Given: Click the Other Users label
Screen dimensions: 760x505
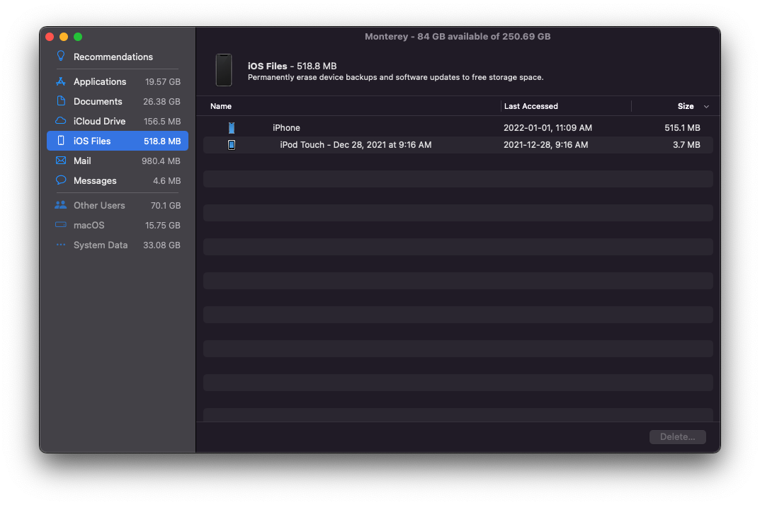Looking at the screenshot, I should tap(99, 205).
